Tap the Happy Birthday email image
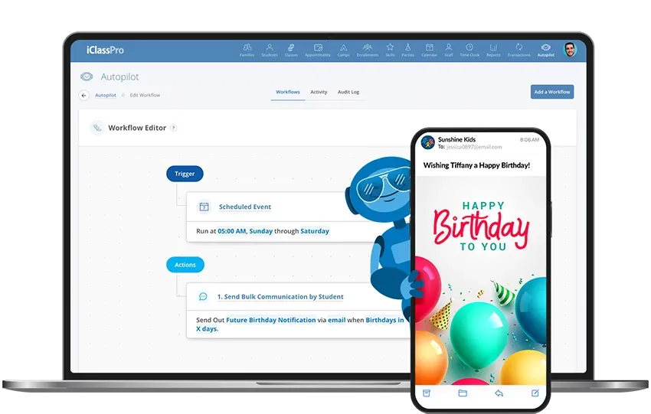 point(481,280)
